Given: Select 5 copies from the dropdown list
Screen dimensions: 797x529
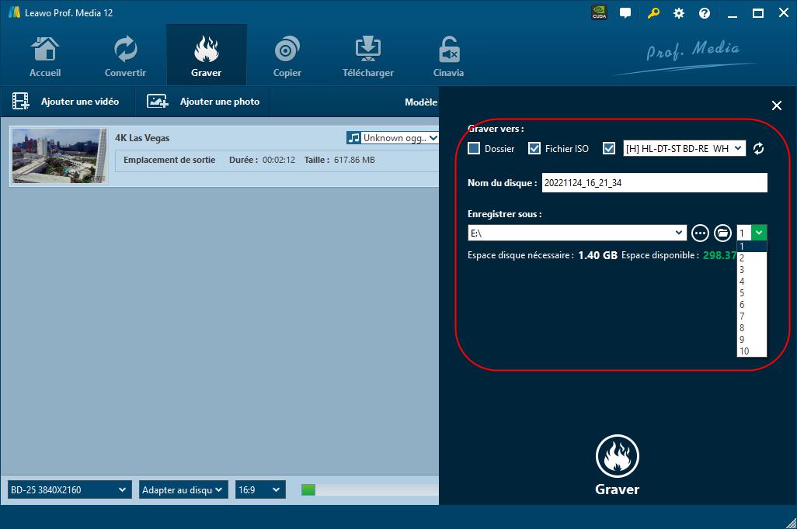Looking at the screenshot, I should 743,293.
